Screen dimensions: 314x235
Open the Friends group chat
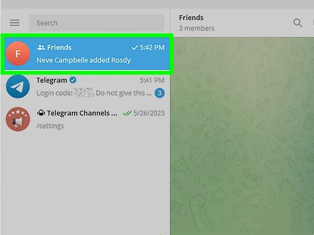point(87,53)
